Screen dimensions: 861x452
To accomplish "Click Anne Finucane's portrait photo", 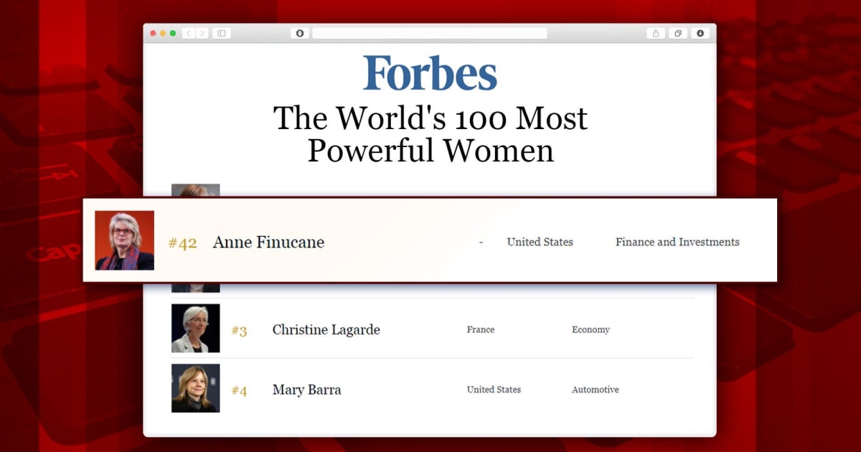I will pos(123,240).
